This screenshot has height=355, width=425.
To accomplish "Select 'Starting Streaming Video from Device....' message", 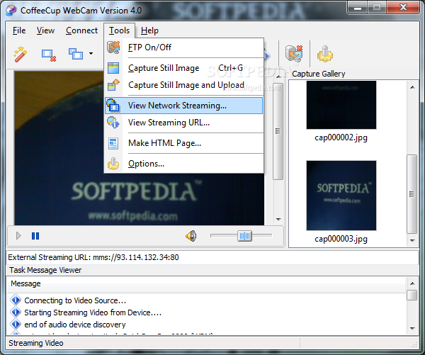I will (93, 312).
